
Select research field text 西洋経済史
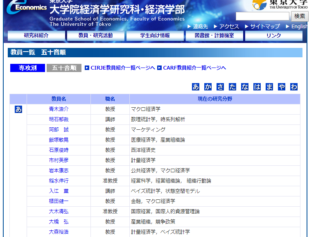[143, 150]
